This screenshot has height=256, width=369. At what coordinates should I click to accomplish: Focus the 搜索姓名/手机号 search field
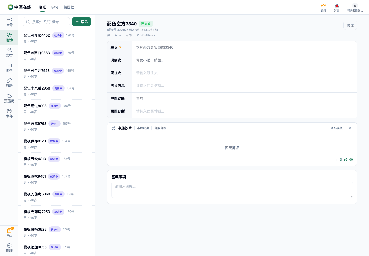(46, 22)
